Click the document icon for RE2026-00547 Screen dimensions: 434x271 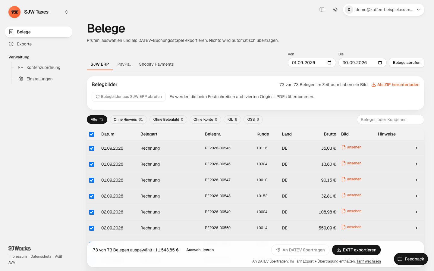344,179
